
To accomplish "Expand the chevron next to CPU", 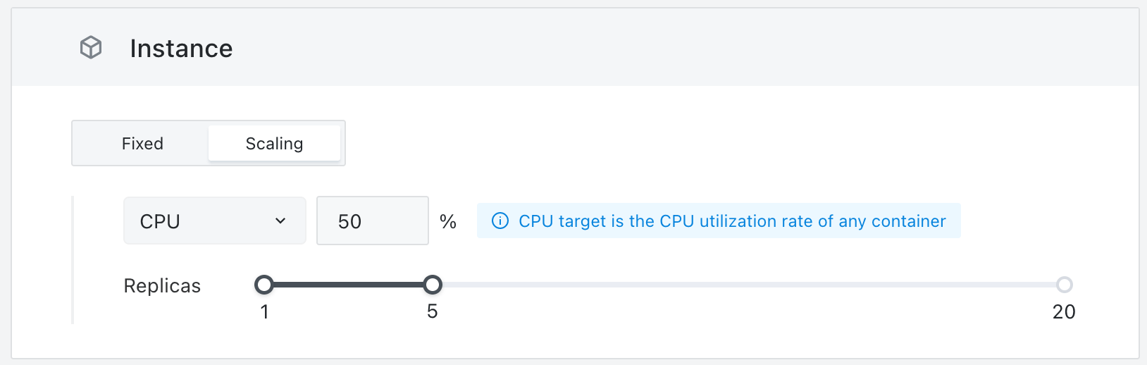I will (x=280, y=221).
